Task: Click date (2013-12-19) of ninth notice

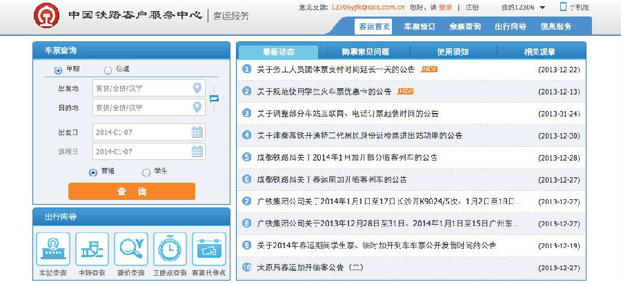Action: coord(559,245)
